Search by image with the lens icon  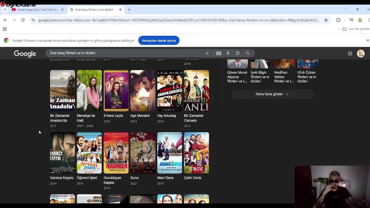click(x=238, y=53)
